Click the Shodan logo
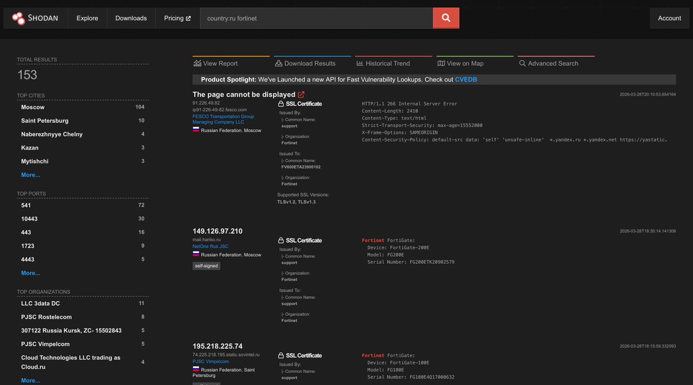The image size is (693, 385). coord(35,18)
